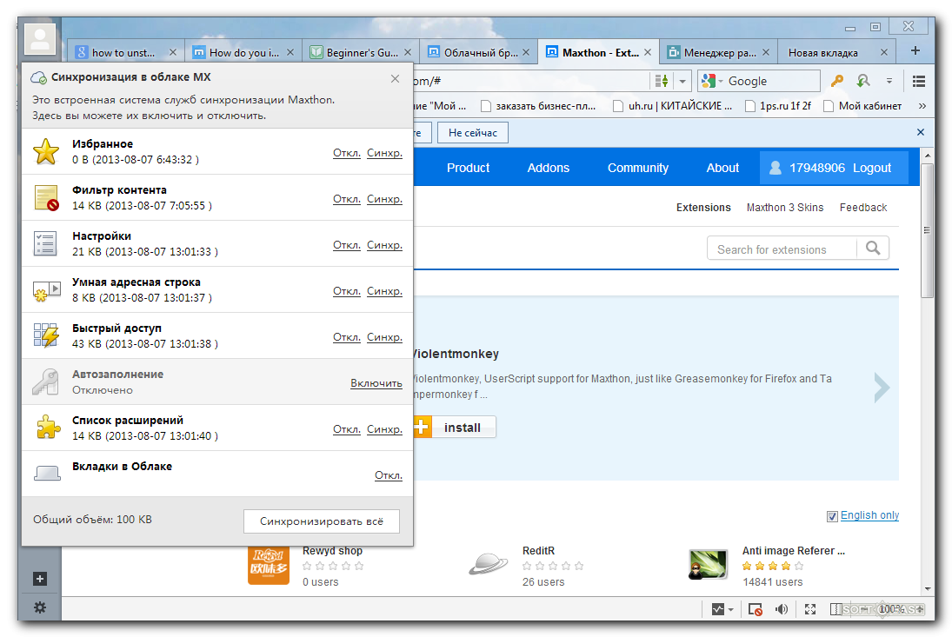Select the Настройки sync icon

(x=46, y=243)
